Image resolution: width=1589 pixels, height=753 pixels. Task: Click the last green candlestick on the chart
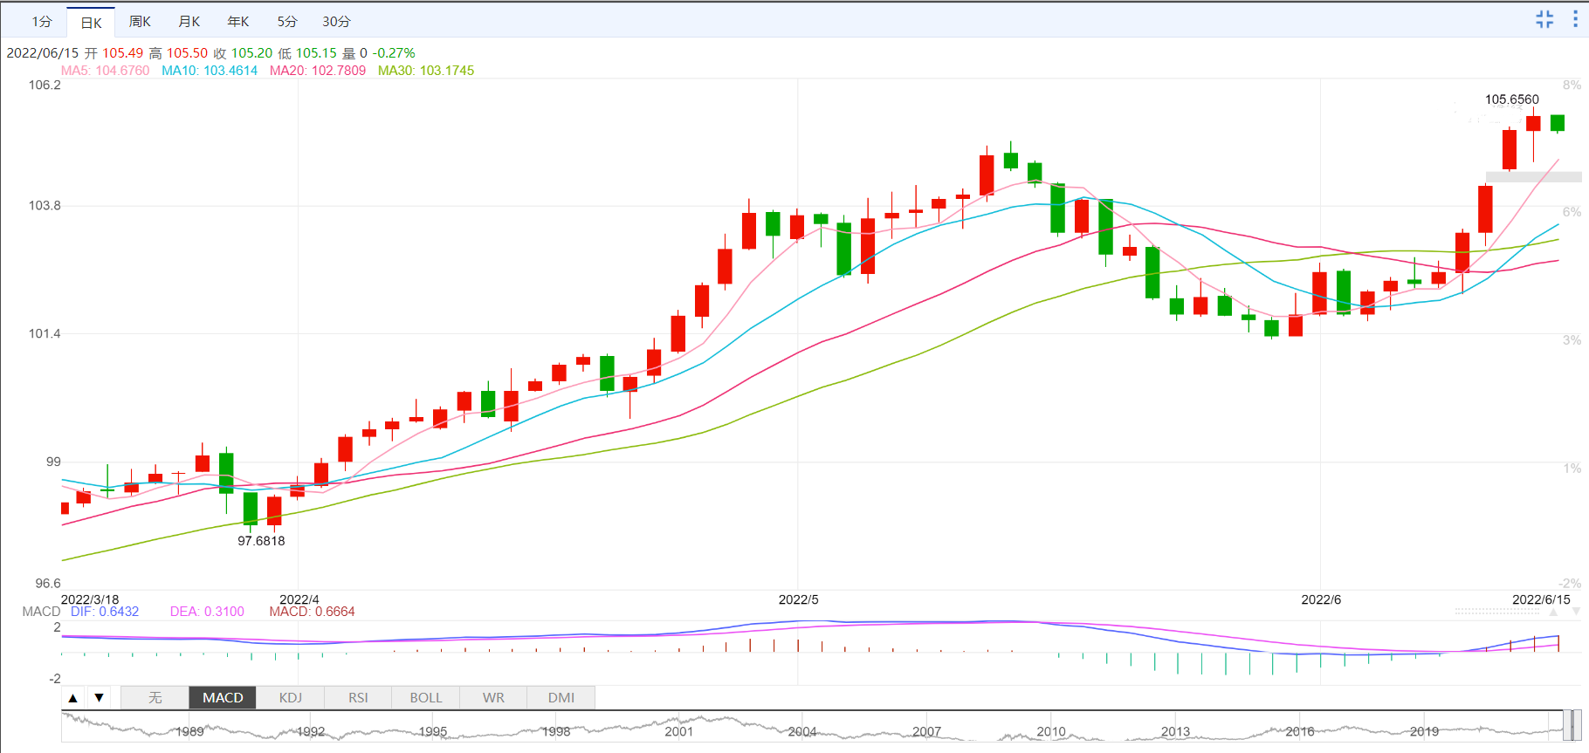(1557, 123)
